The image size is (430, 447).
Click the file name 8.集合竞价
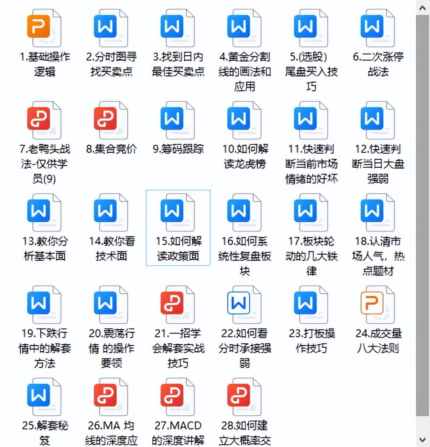111,149
